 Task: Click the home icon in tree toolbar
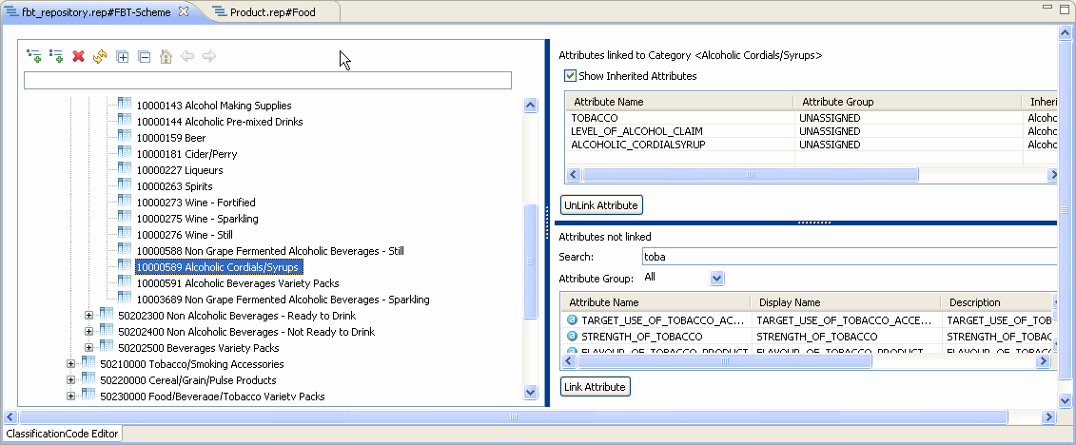click(166, 56)
